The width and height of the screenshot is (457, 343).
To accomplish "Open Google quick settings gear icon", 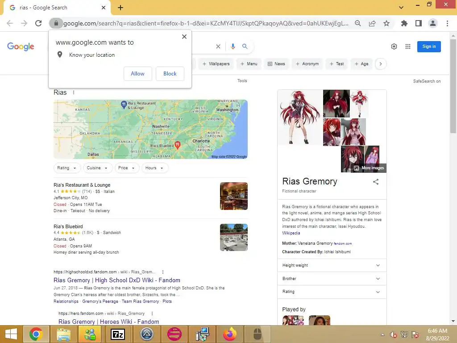I will tap(394, 46).
